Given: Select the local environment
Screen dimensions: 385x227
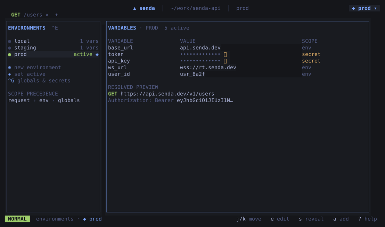Looking at the screenshot, I should tap(53, 41).
